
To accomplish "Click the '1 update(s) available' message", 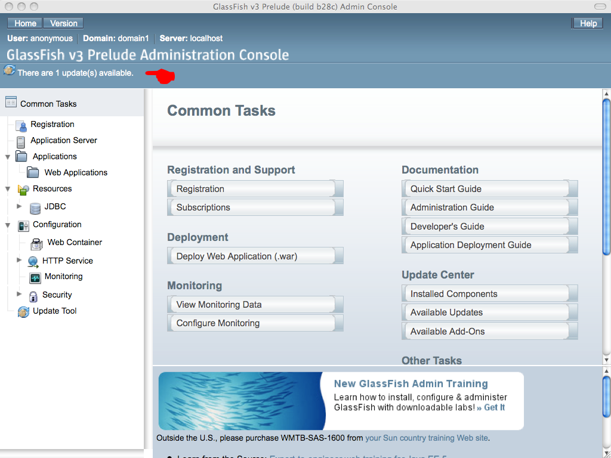I will tap(75, 73).
